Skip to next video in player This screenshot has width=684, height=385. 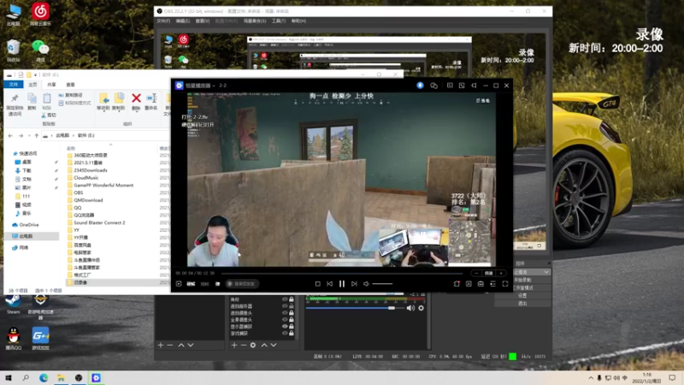pos(354,284)
